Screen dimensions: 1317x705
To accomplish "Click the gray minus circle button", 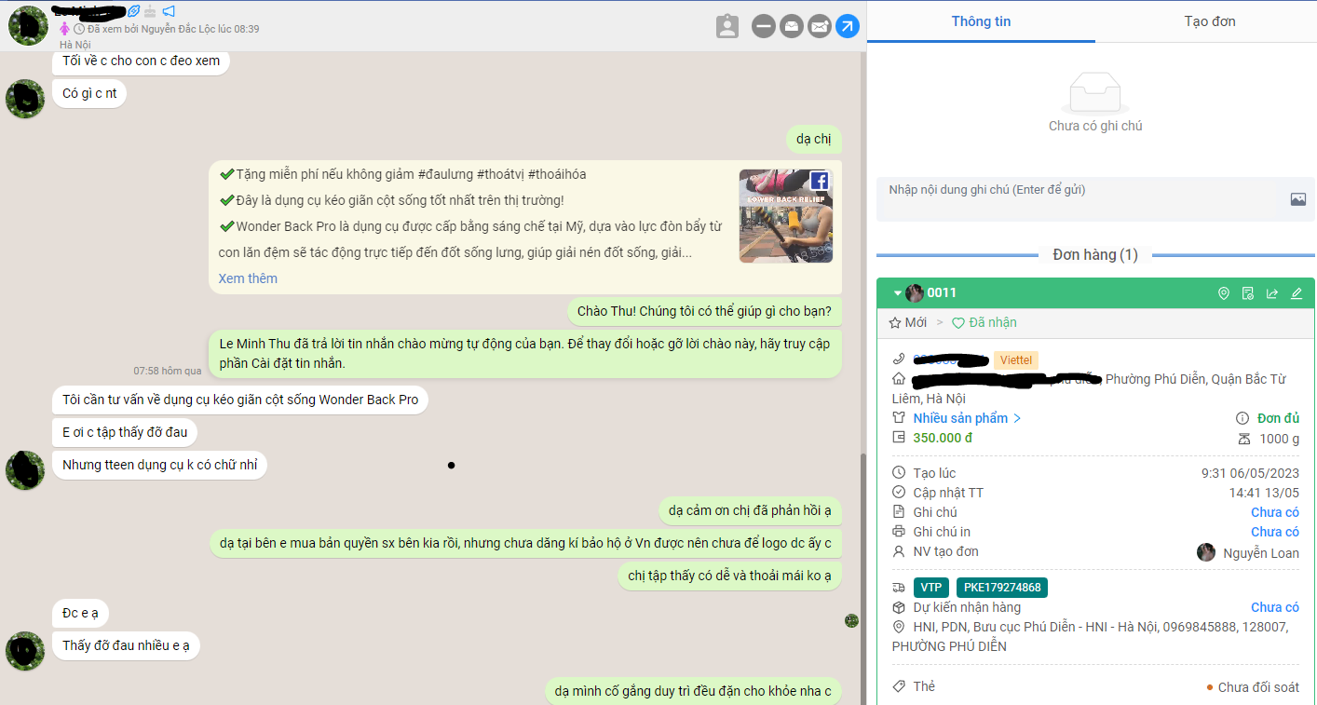I will coord(764,26).
